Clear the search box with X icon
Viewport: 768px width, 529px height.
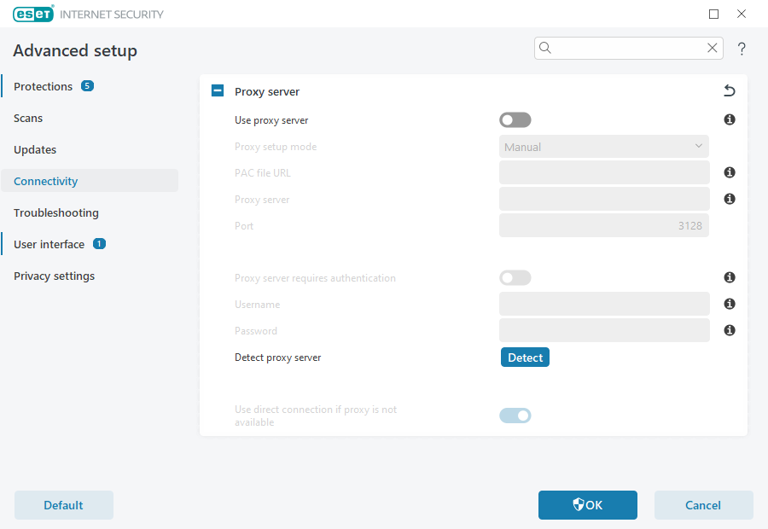click(x=713, y=48)
